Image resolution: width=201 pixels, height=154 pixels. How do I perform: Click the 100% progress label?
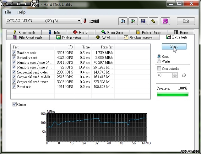click(183, 88)
